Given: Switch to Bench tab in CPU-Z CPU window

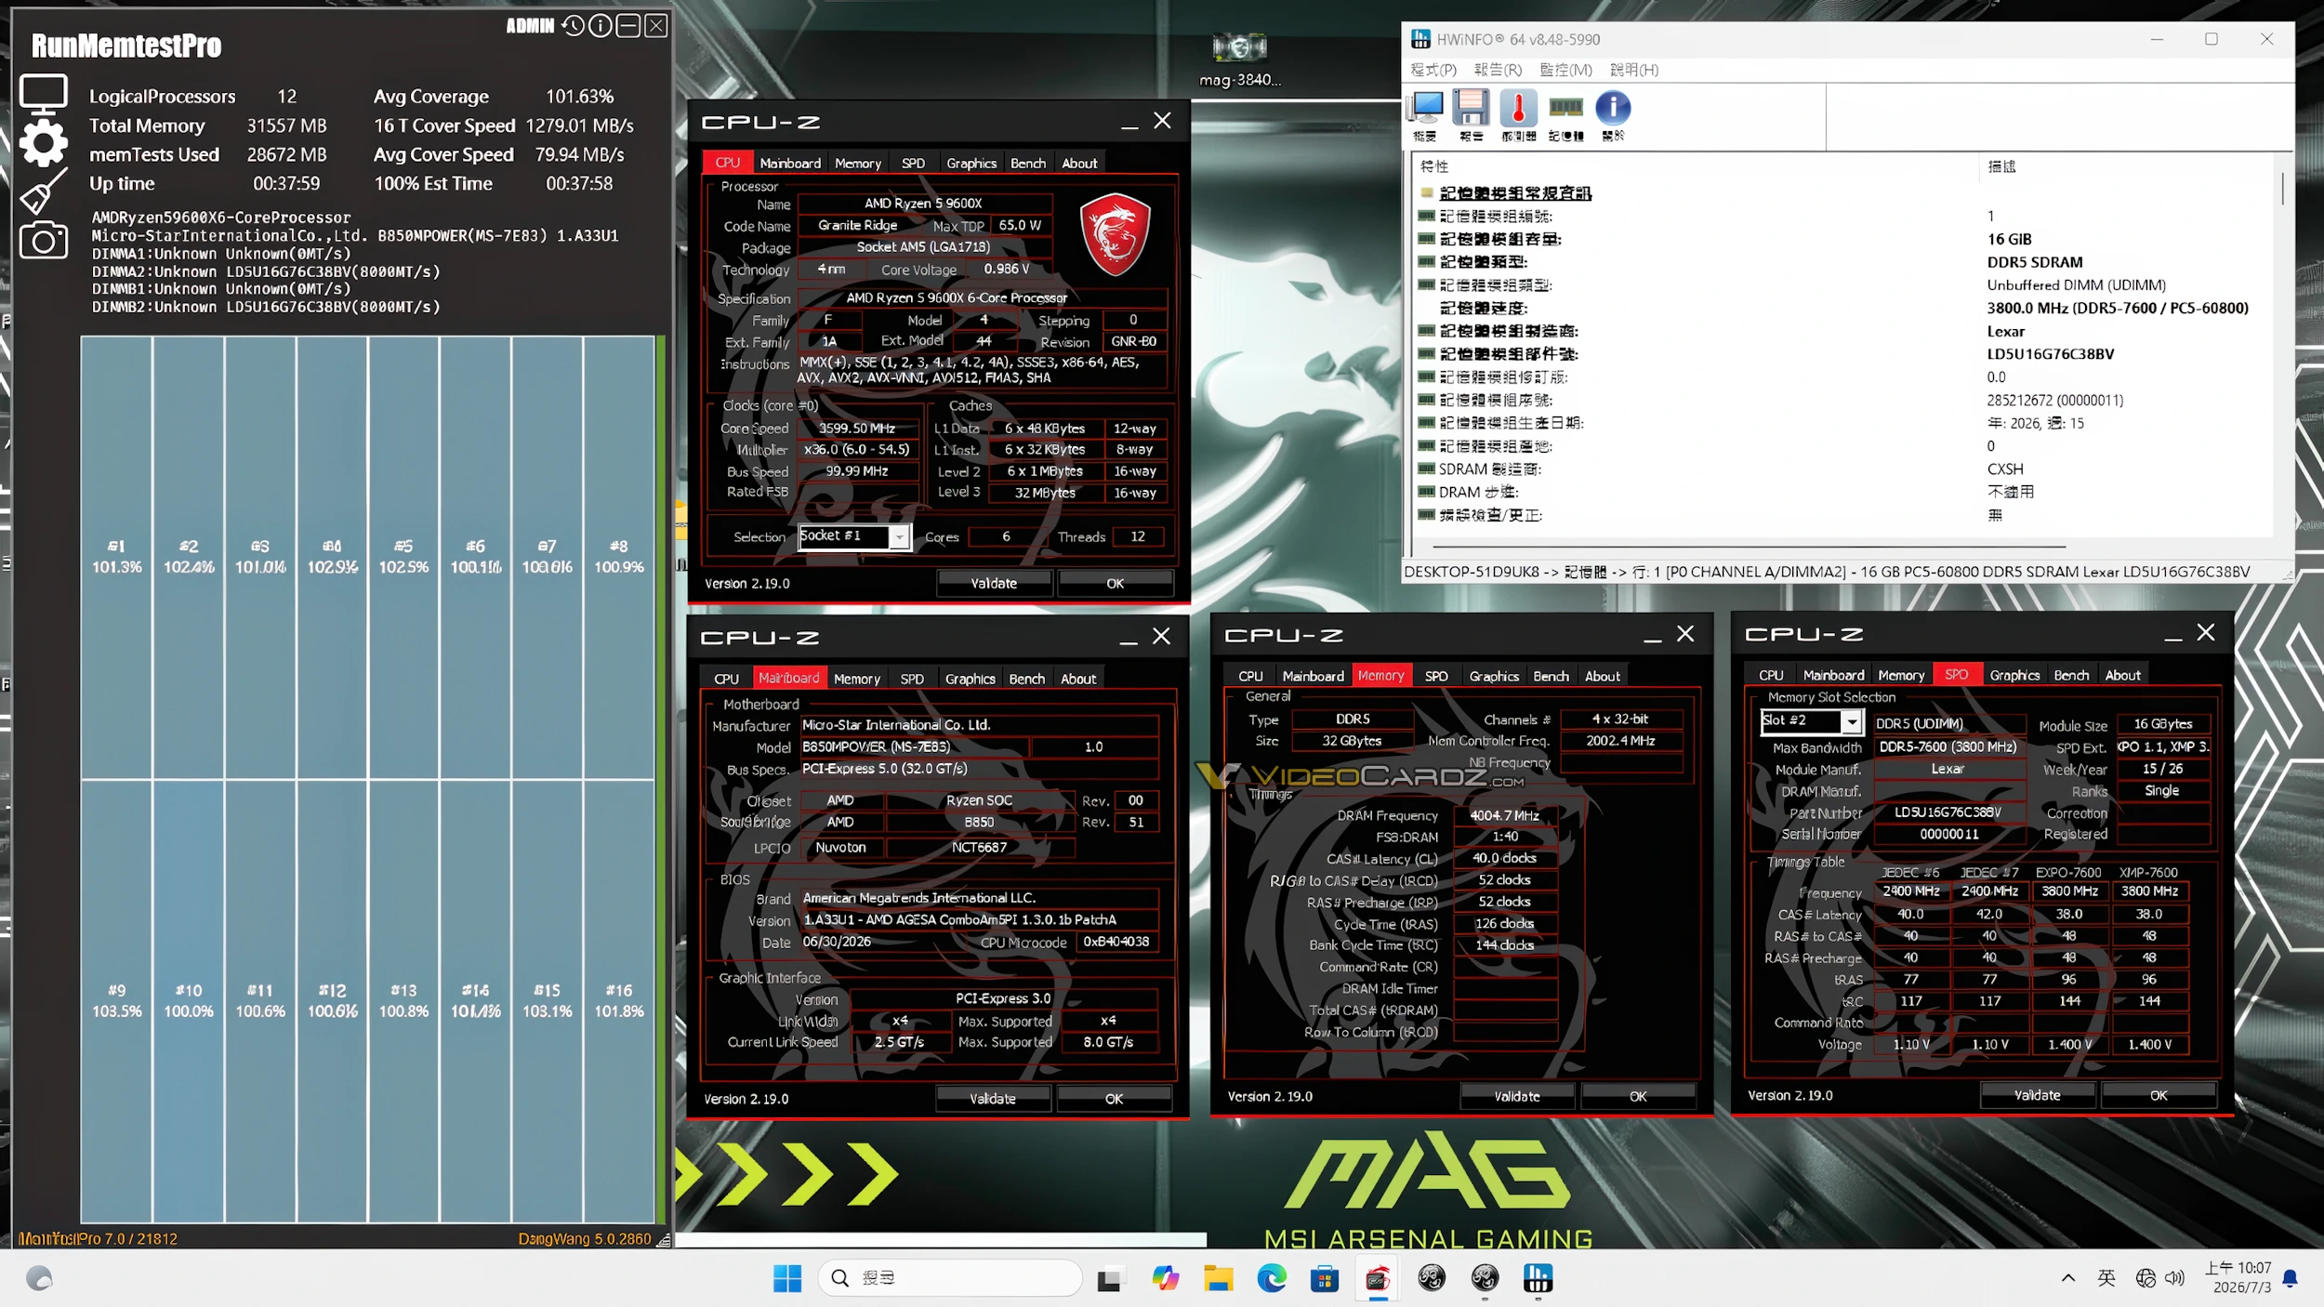Looking at the screenshot, I should click(x=1028, y=164).
